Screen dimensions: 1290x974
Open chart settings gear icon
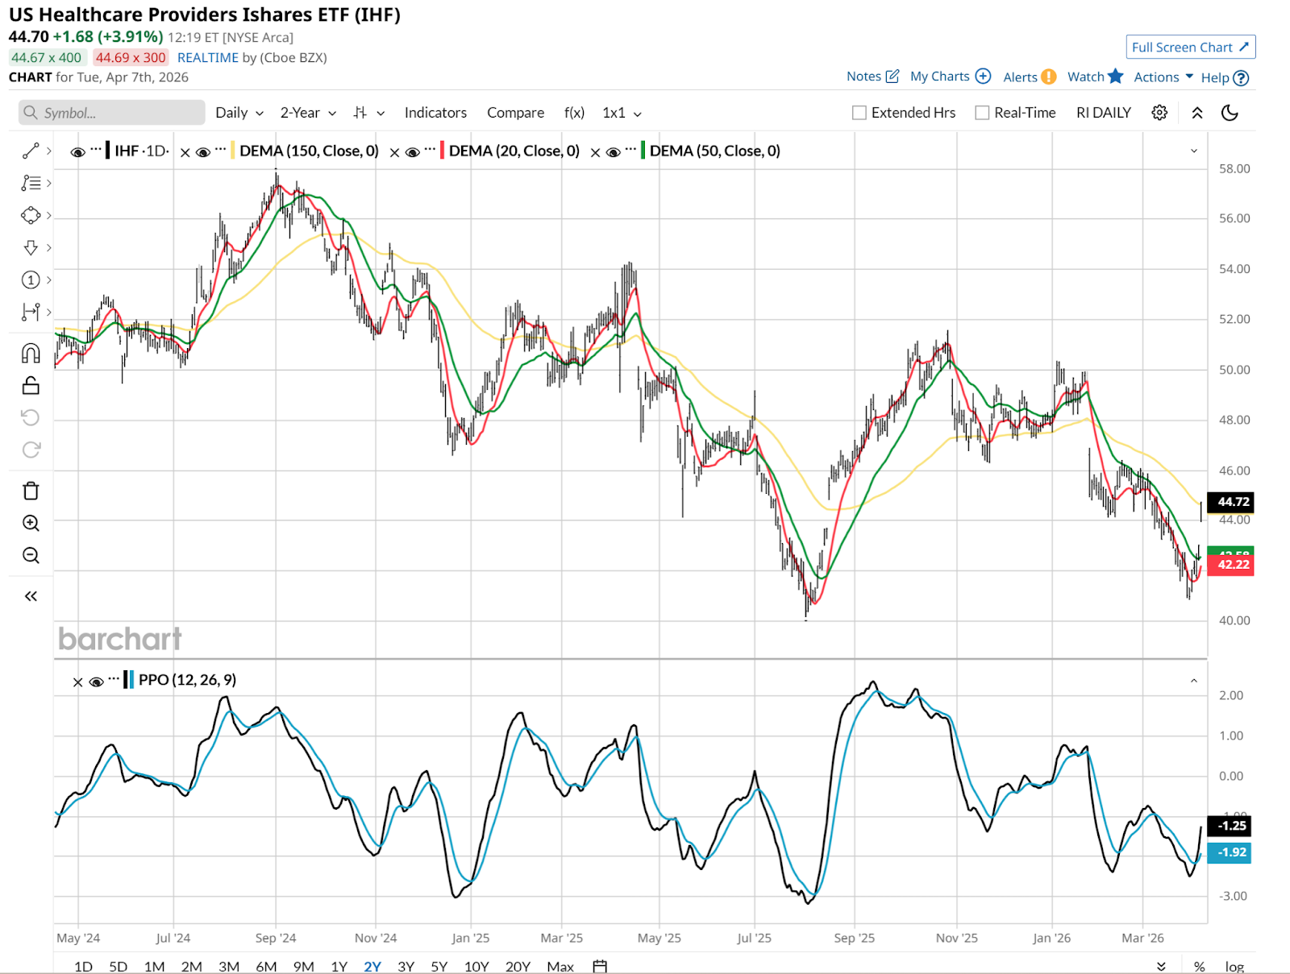pyautogui.click(x=1159, y=113)
